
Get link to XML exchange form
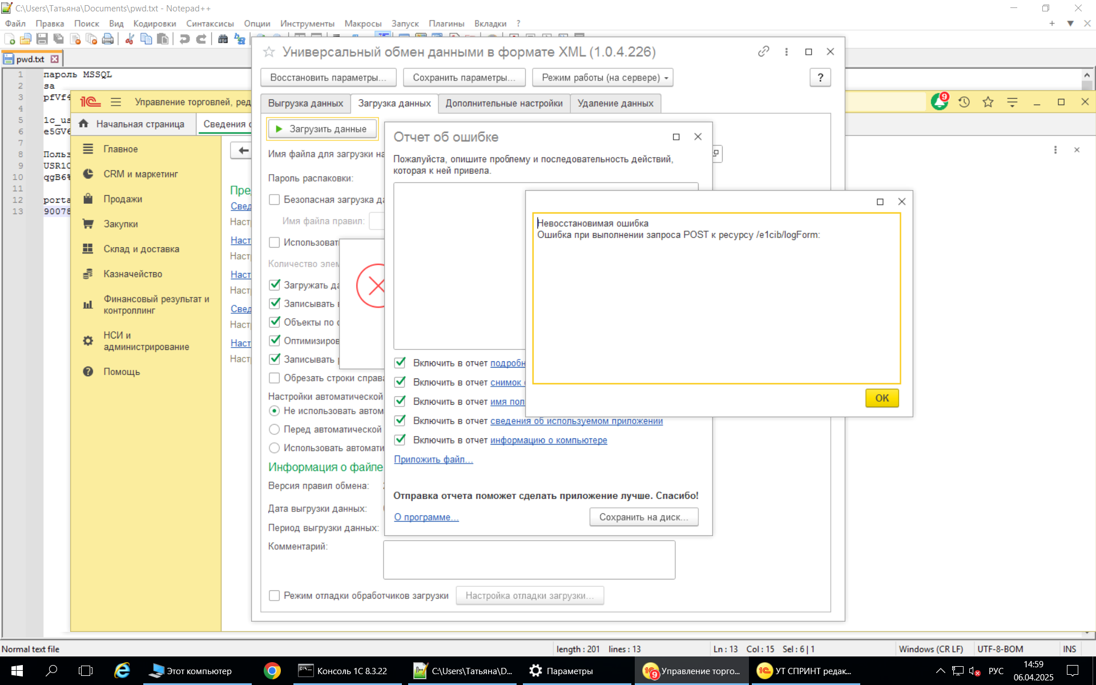click(763, 51)
